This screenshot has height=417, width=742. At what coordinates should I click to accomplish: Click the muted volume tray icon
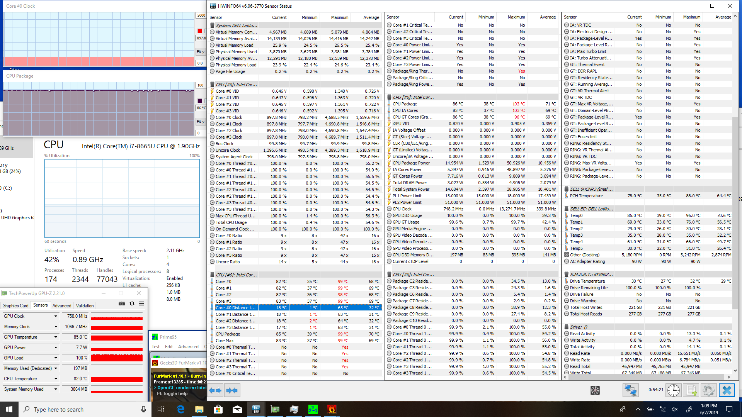[675, 409]
